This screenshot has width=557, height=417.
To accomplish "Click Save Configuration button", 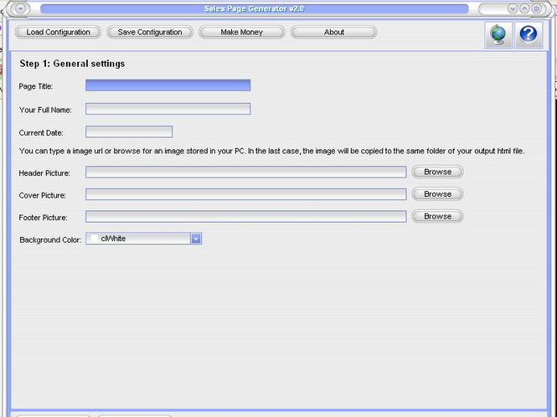I will 150,32.
